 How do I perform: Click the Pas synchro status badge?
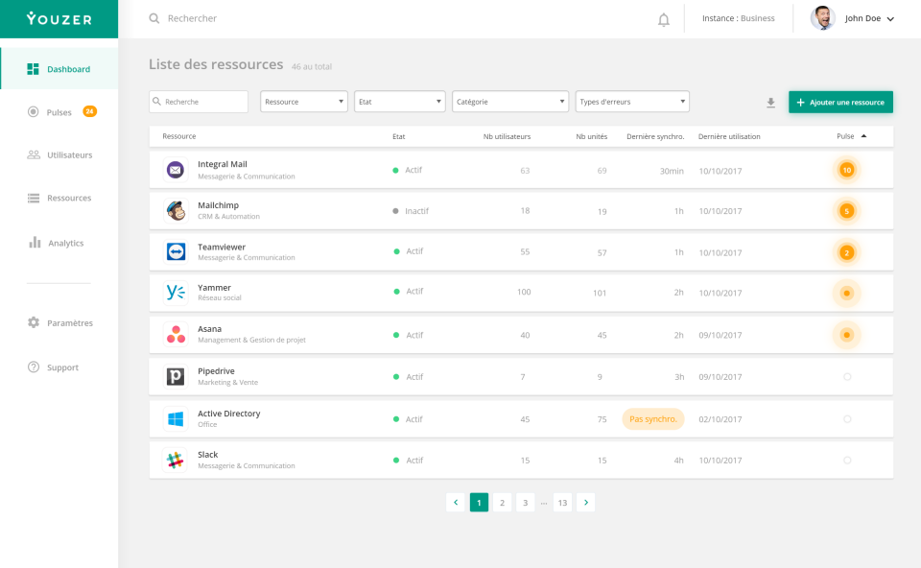pos(653,418)
